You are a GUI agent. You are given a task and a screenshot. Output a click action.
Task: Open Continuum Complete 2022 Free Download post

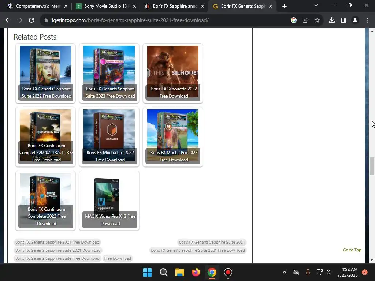pyautogui.click(x=45, y=201)
